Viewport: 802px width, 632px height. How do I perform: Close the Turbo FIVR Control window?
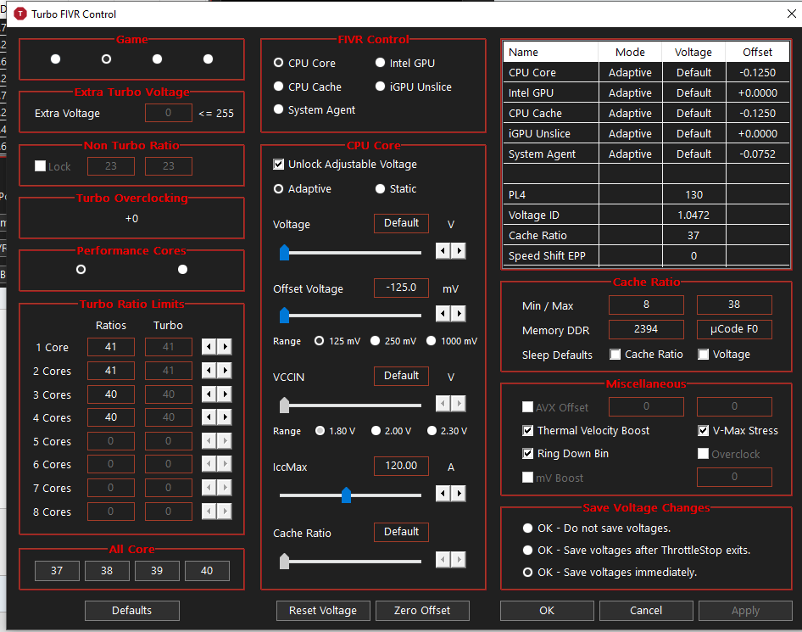[x=791, y=14]
